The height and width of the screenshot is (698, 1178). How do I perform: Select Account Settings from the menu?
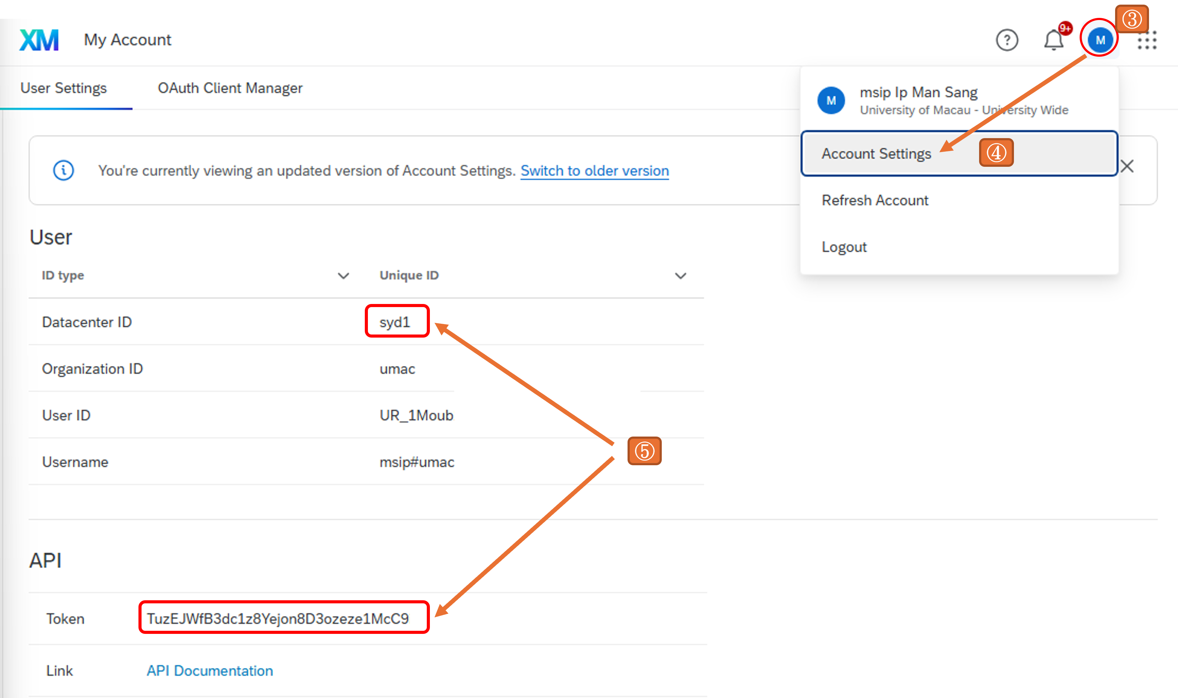click(x=959, y=154)
